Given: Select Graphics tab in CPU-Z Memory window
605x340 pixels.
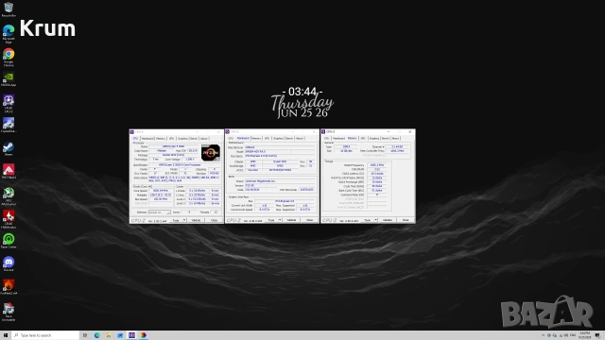Looking at the screenshot, I should (x=374, y=139).
